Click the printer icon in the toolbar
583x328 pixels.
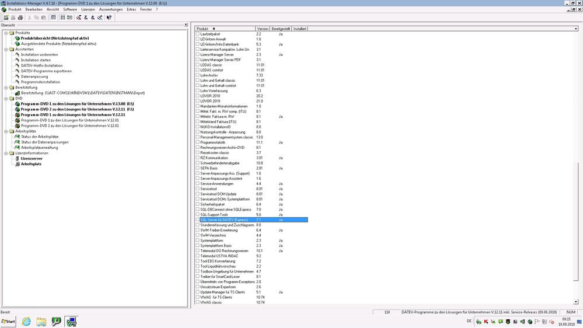pos(20,18)
